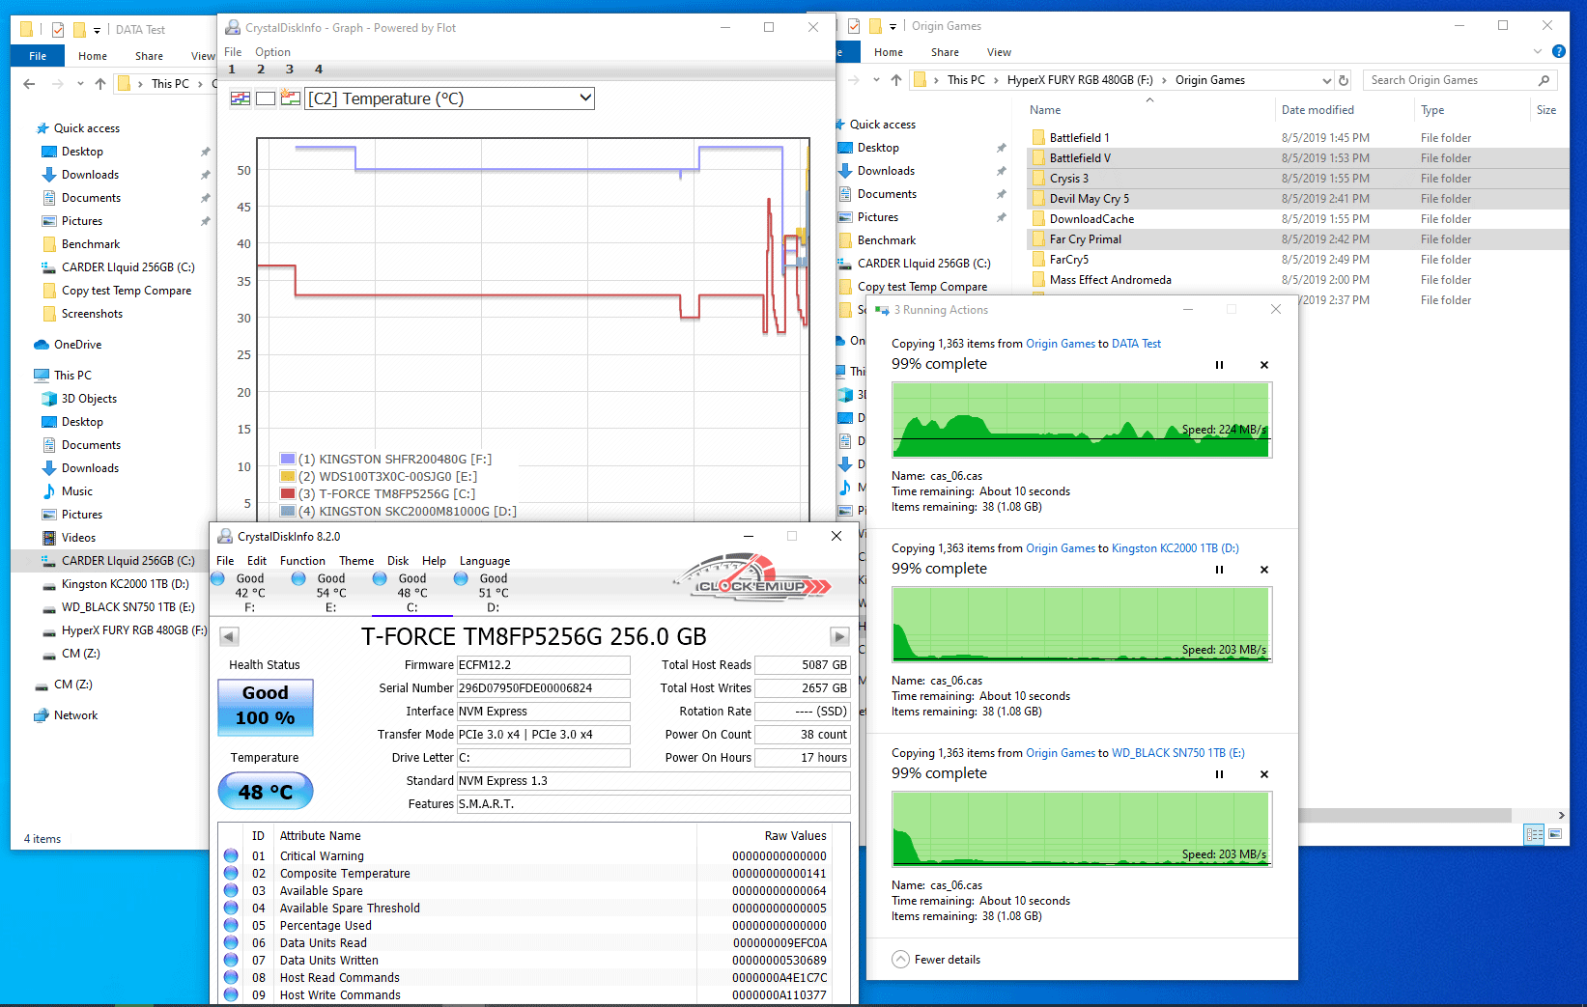Toggle disk 3 in graph toolbar
Screen dimensions: 1587x1007
tap(289, 70)
